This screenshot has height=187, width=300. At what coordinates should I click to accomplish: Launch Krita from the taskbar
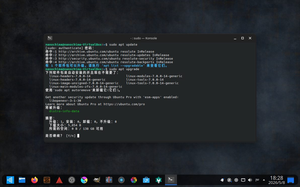pyautogui.click(x=84, y=180)
